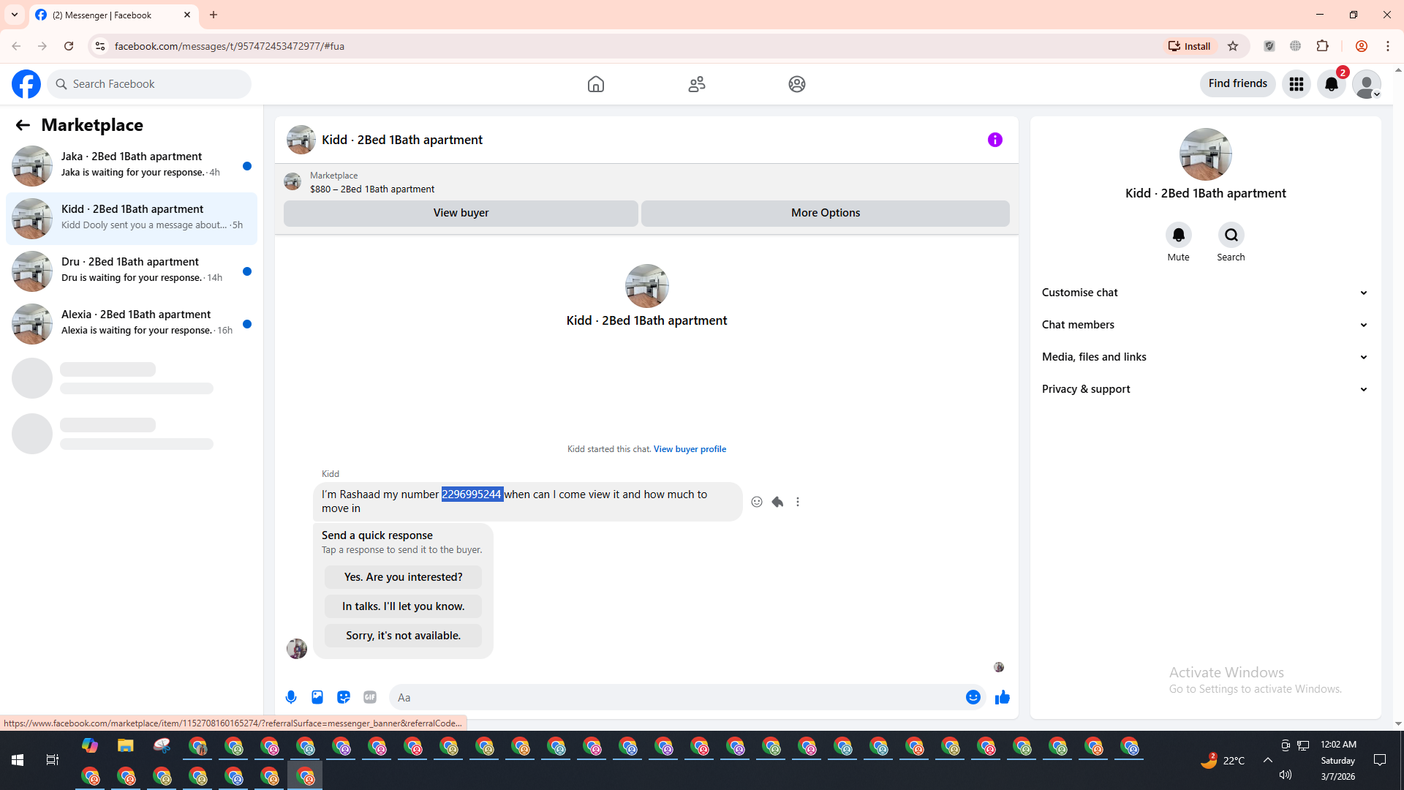Click the View buyer profile link
The width and height of the screenshot is (1404, 790).
[689, 449]
